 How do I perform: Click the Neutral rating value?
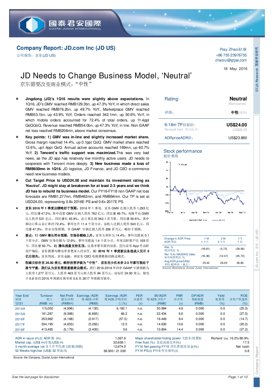(238, 99)
